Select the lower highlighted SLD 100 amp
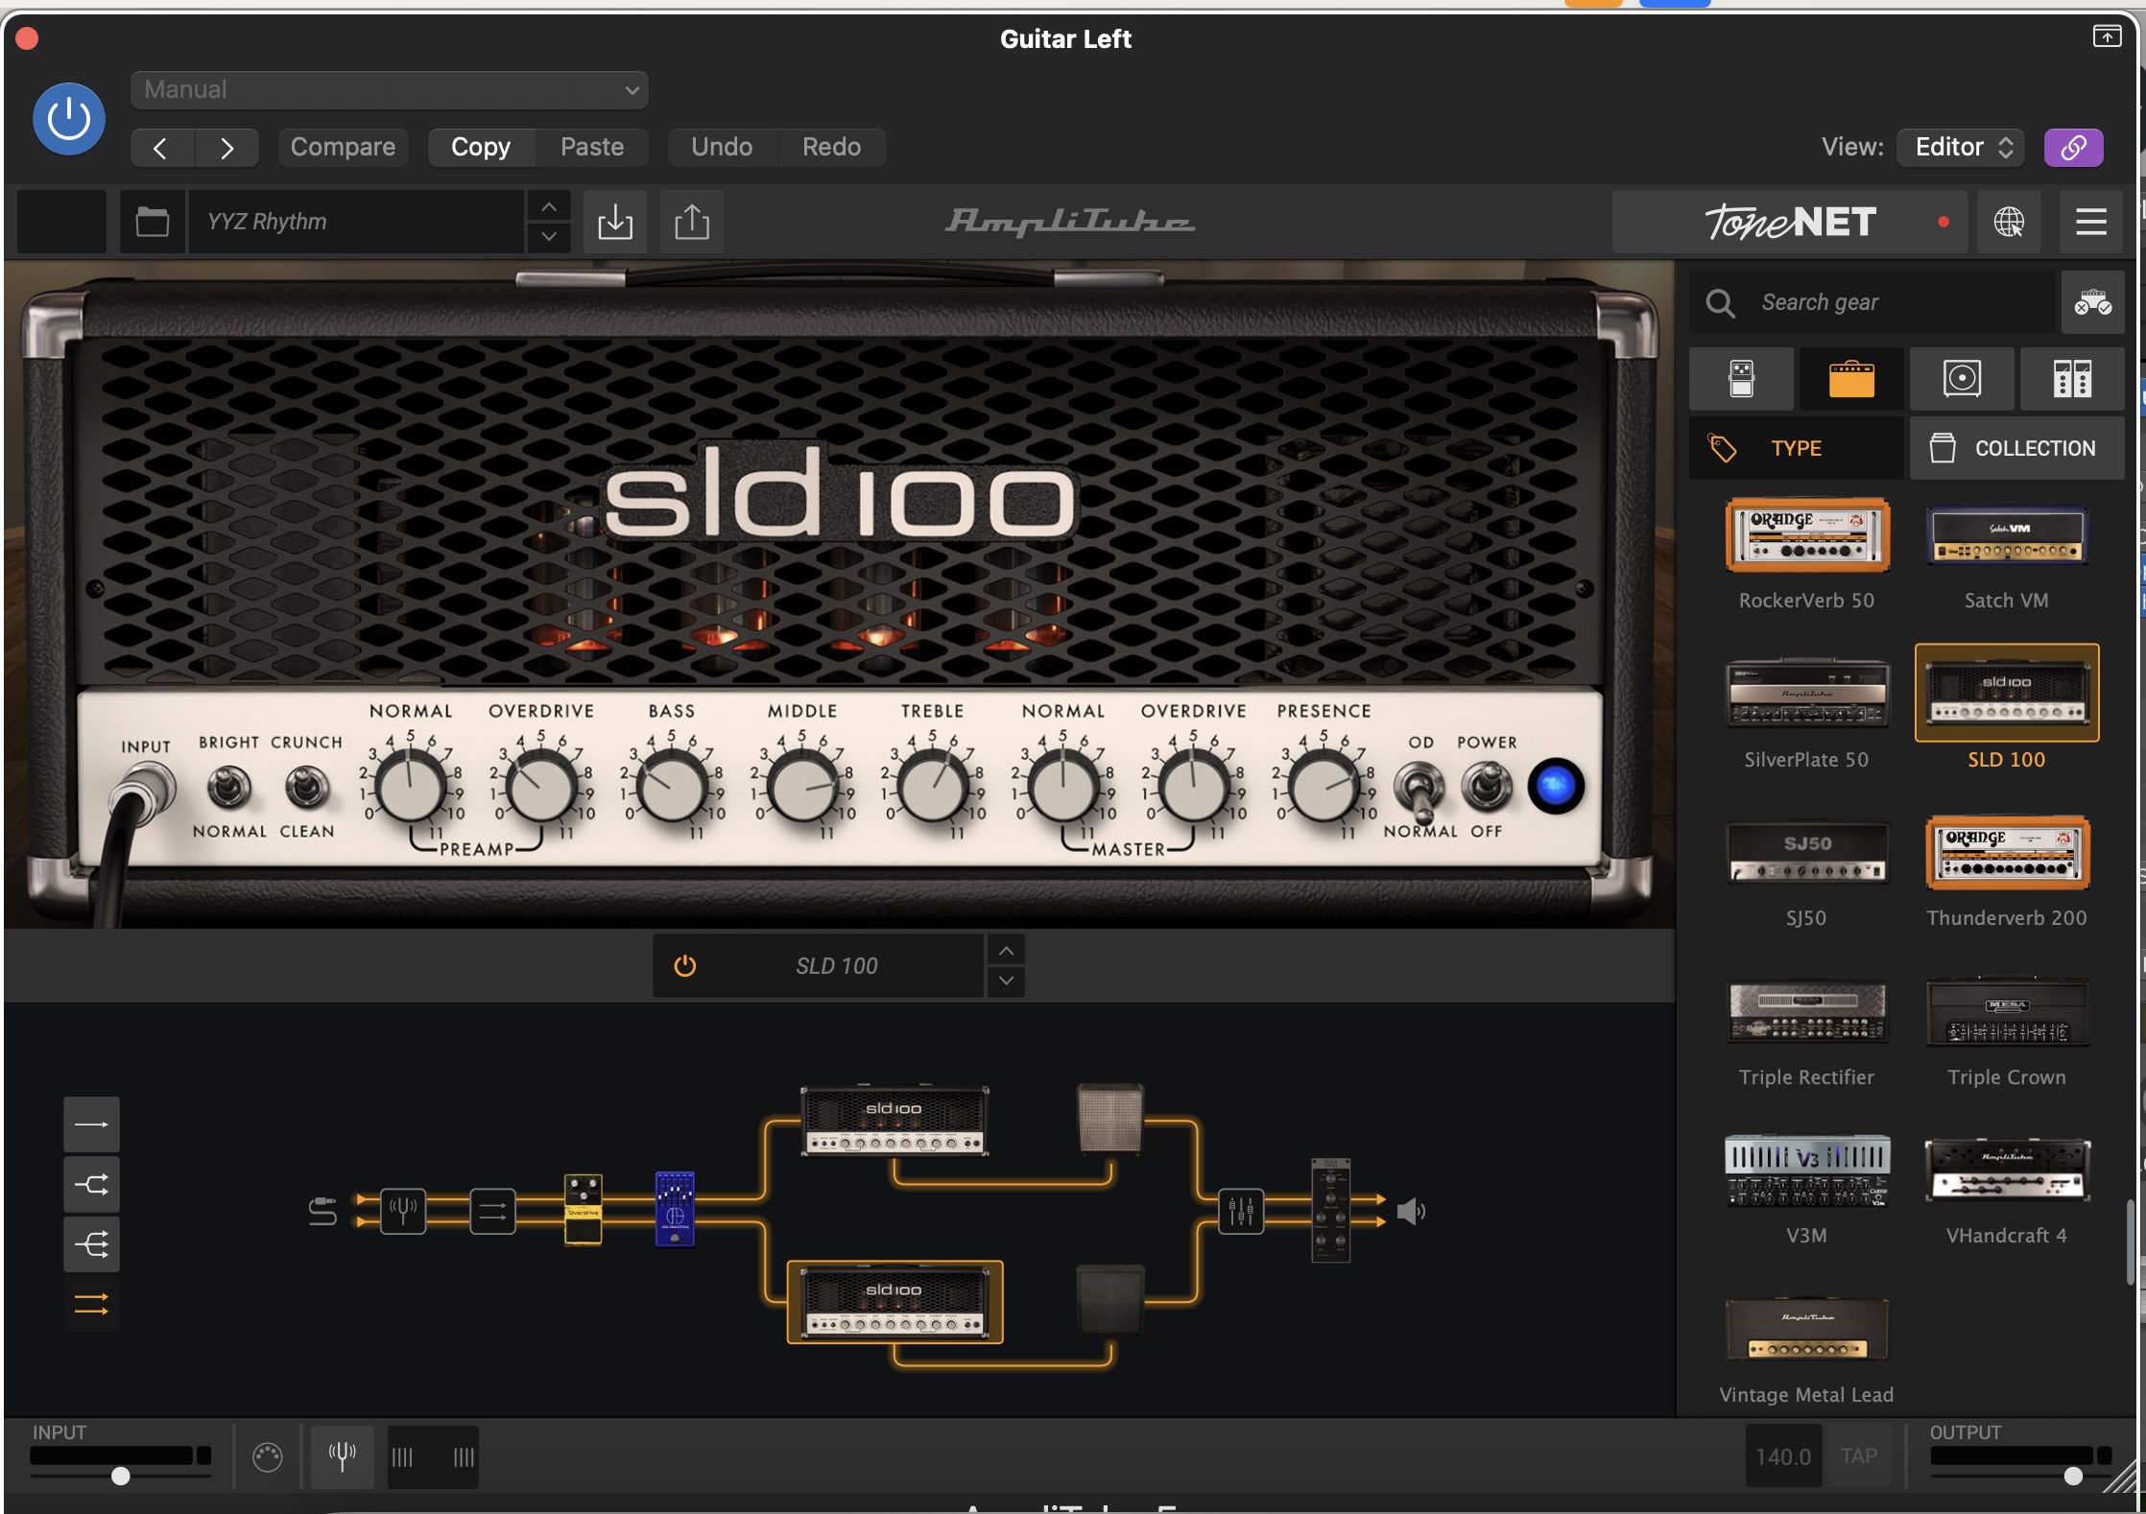 [x=894, y=1301]
